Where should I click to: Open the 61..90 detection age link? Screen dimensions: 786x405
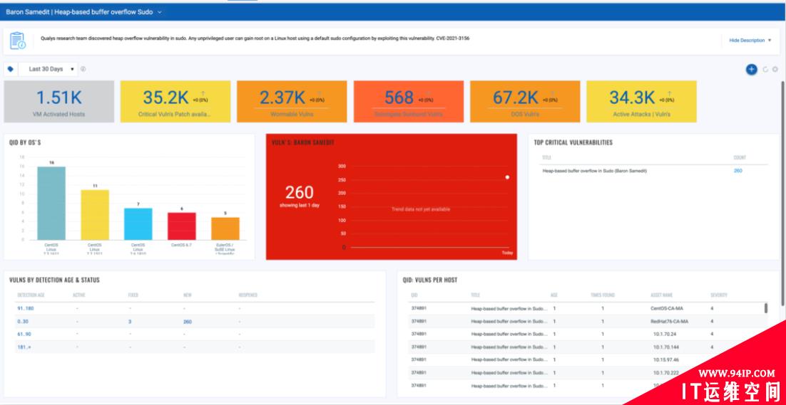(x=24, y=334)
